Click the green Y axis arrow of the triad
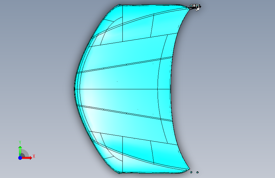 coord(20,151)
